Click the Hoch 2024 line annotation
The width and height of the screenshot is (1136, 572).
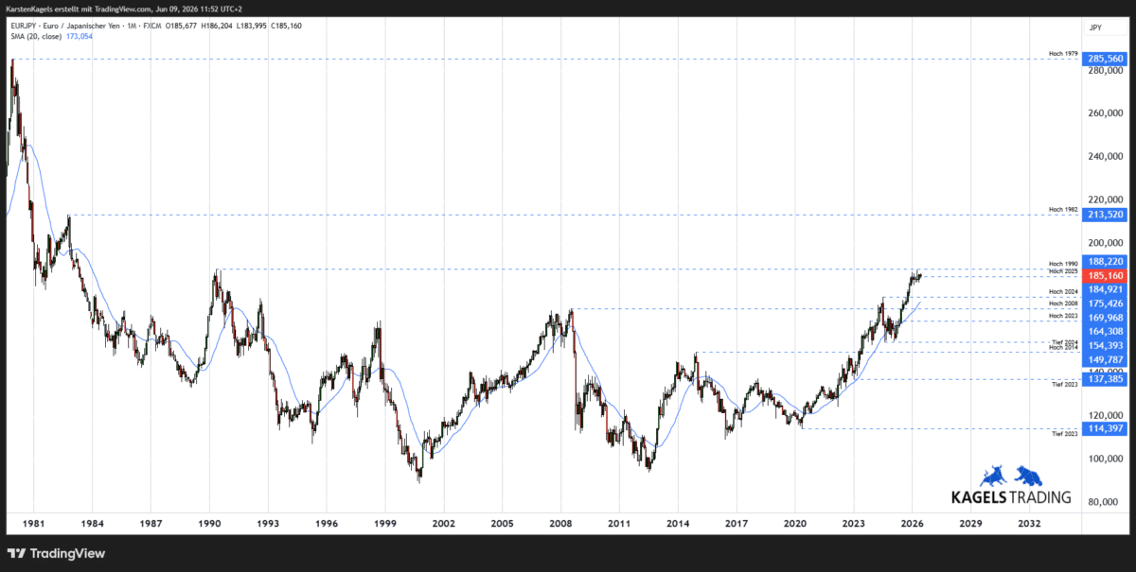click(1063, 292)
